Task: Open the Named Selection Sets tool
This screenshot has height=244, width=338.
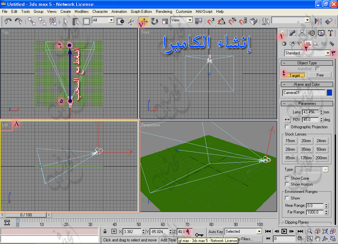Action: click(266, 21)
